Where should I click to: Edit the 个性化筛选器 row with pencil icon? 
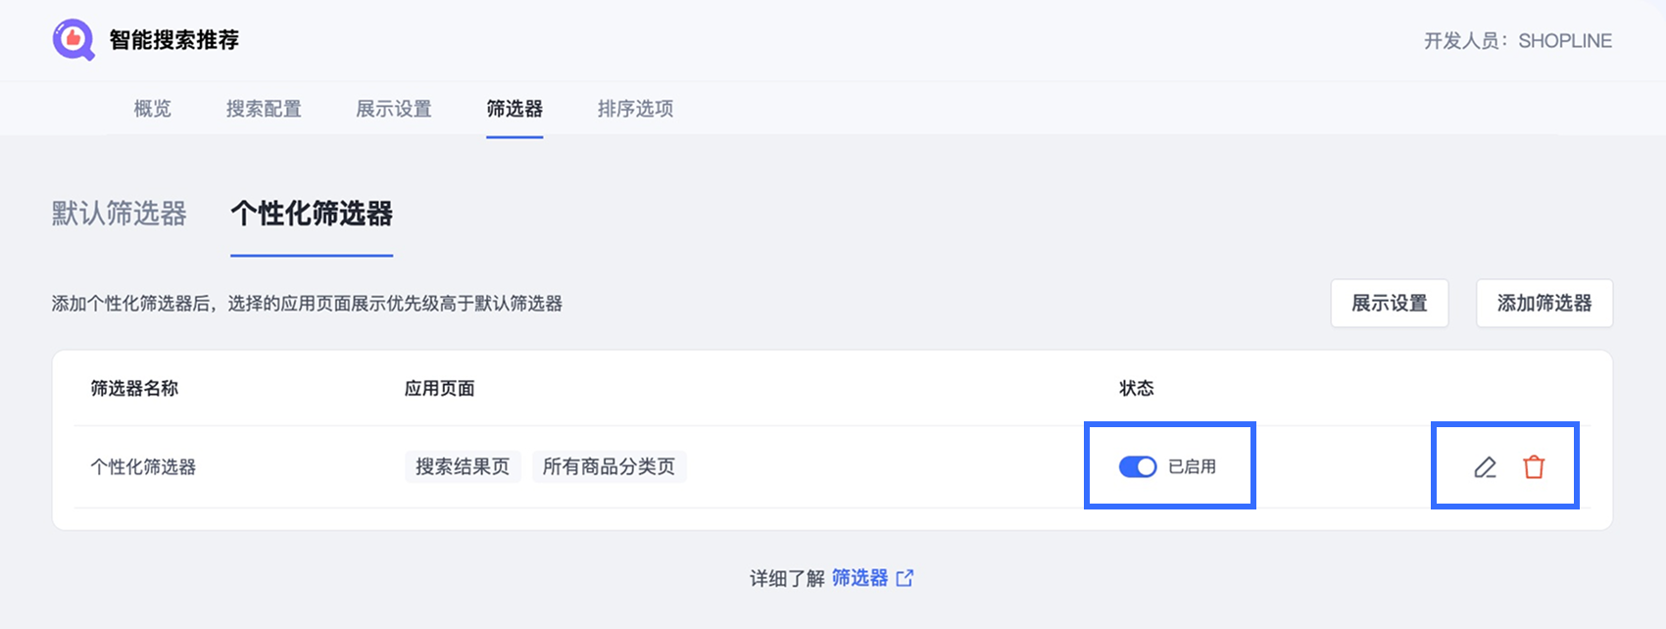click(x=1485, y=467)
